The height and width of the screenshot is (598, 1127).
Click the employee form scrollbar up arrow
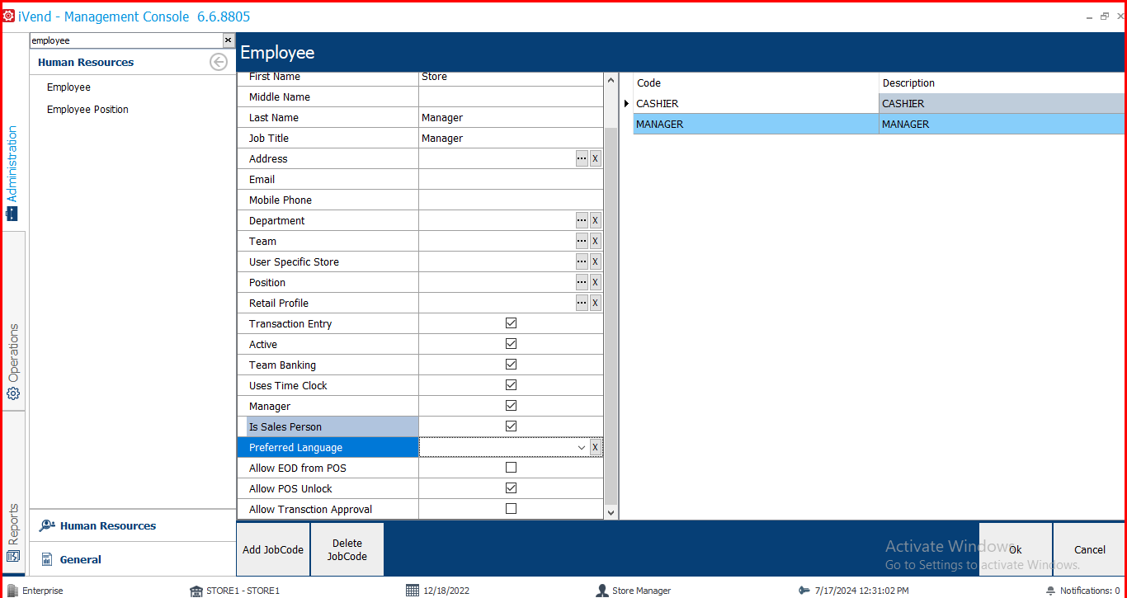611,81
